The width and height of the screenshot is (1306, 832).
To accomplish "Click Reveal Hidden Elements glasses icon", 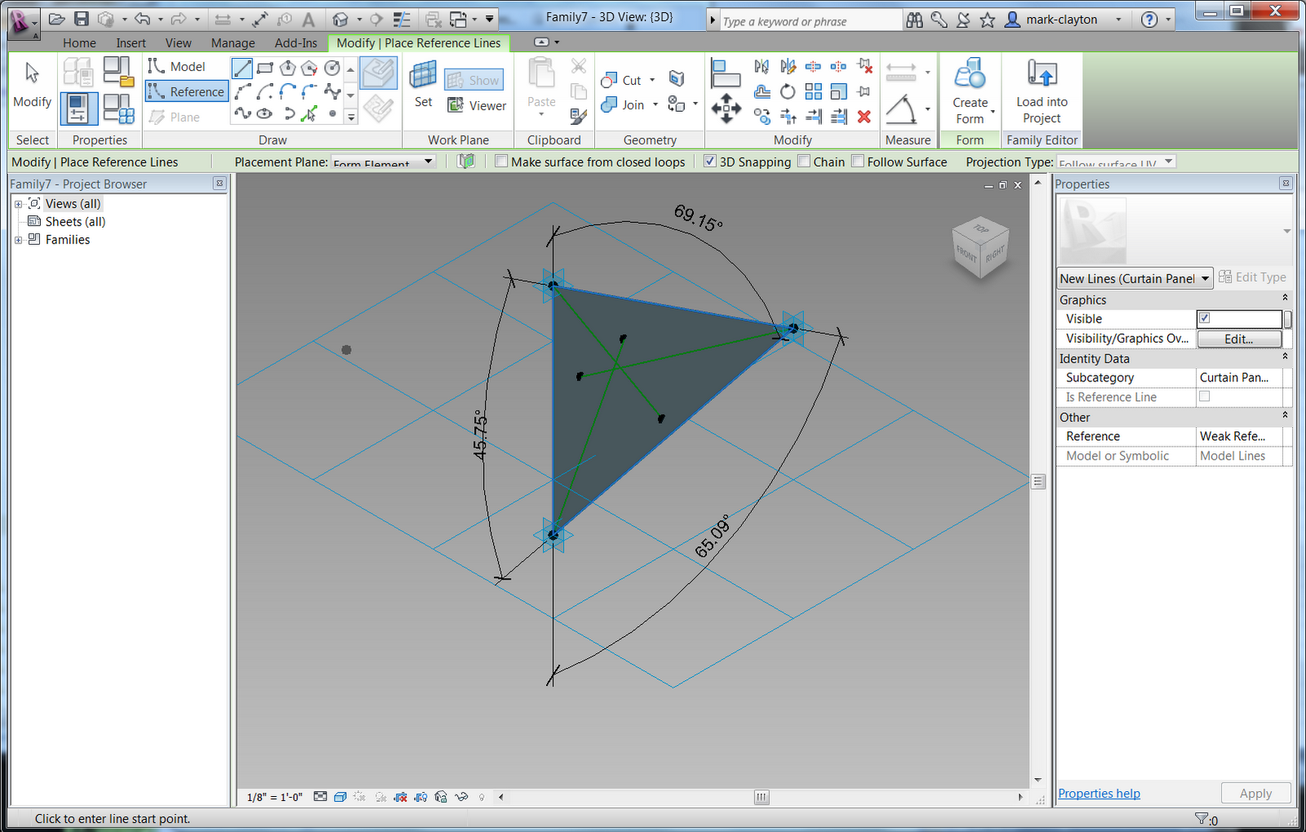I will 461,797.
